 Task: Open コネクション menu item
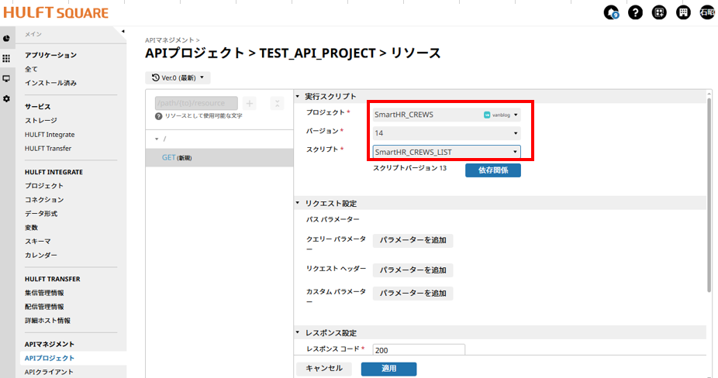[44, 200]
